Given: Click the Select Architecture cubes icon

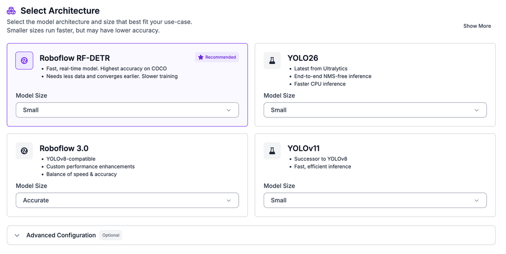Looking at the screenshot, I should coord(11,11).
